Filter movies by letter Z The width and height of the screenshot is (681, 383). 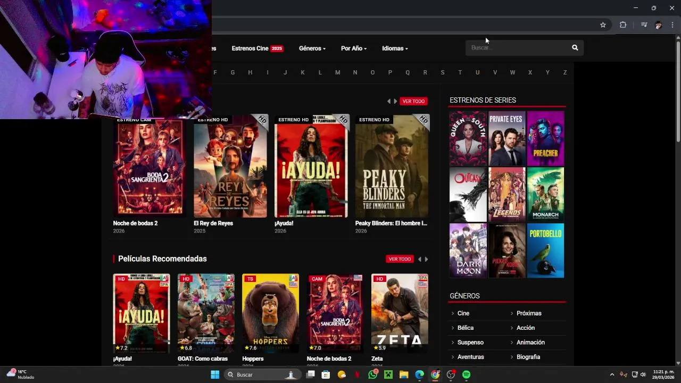(x=565, y=72)
